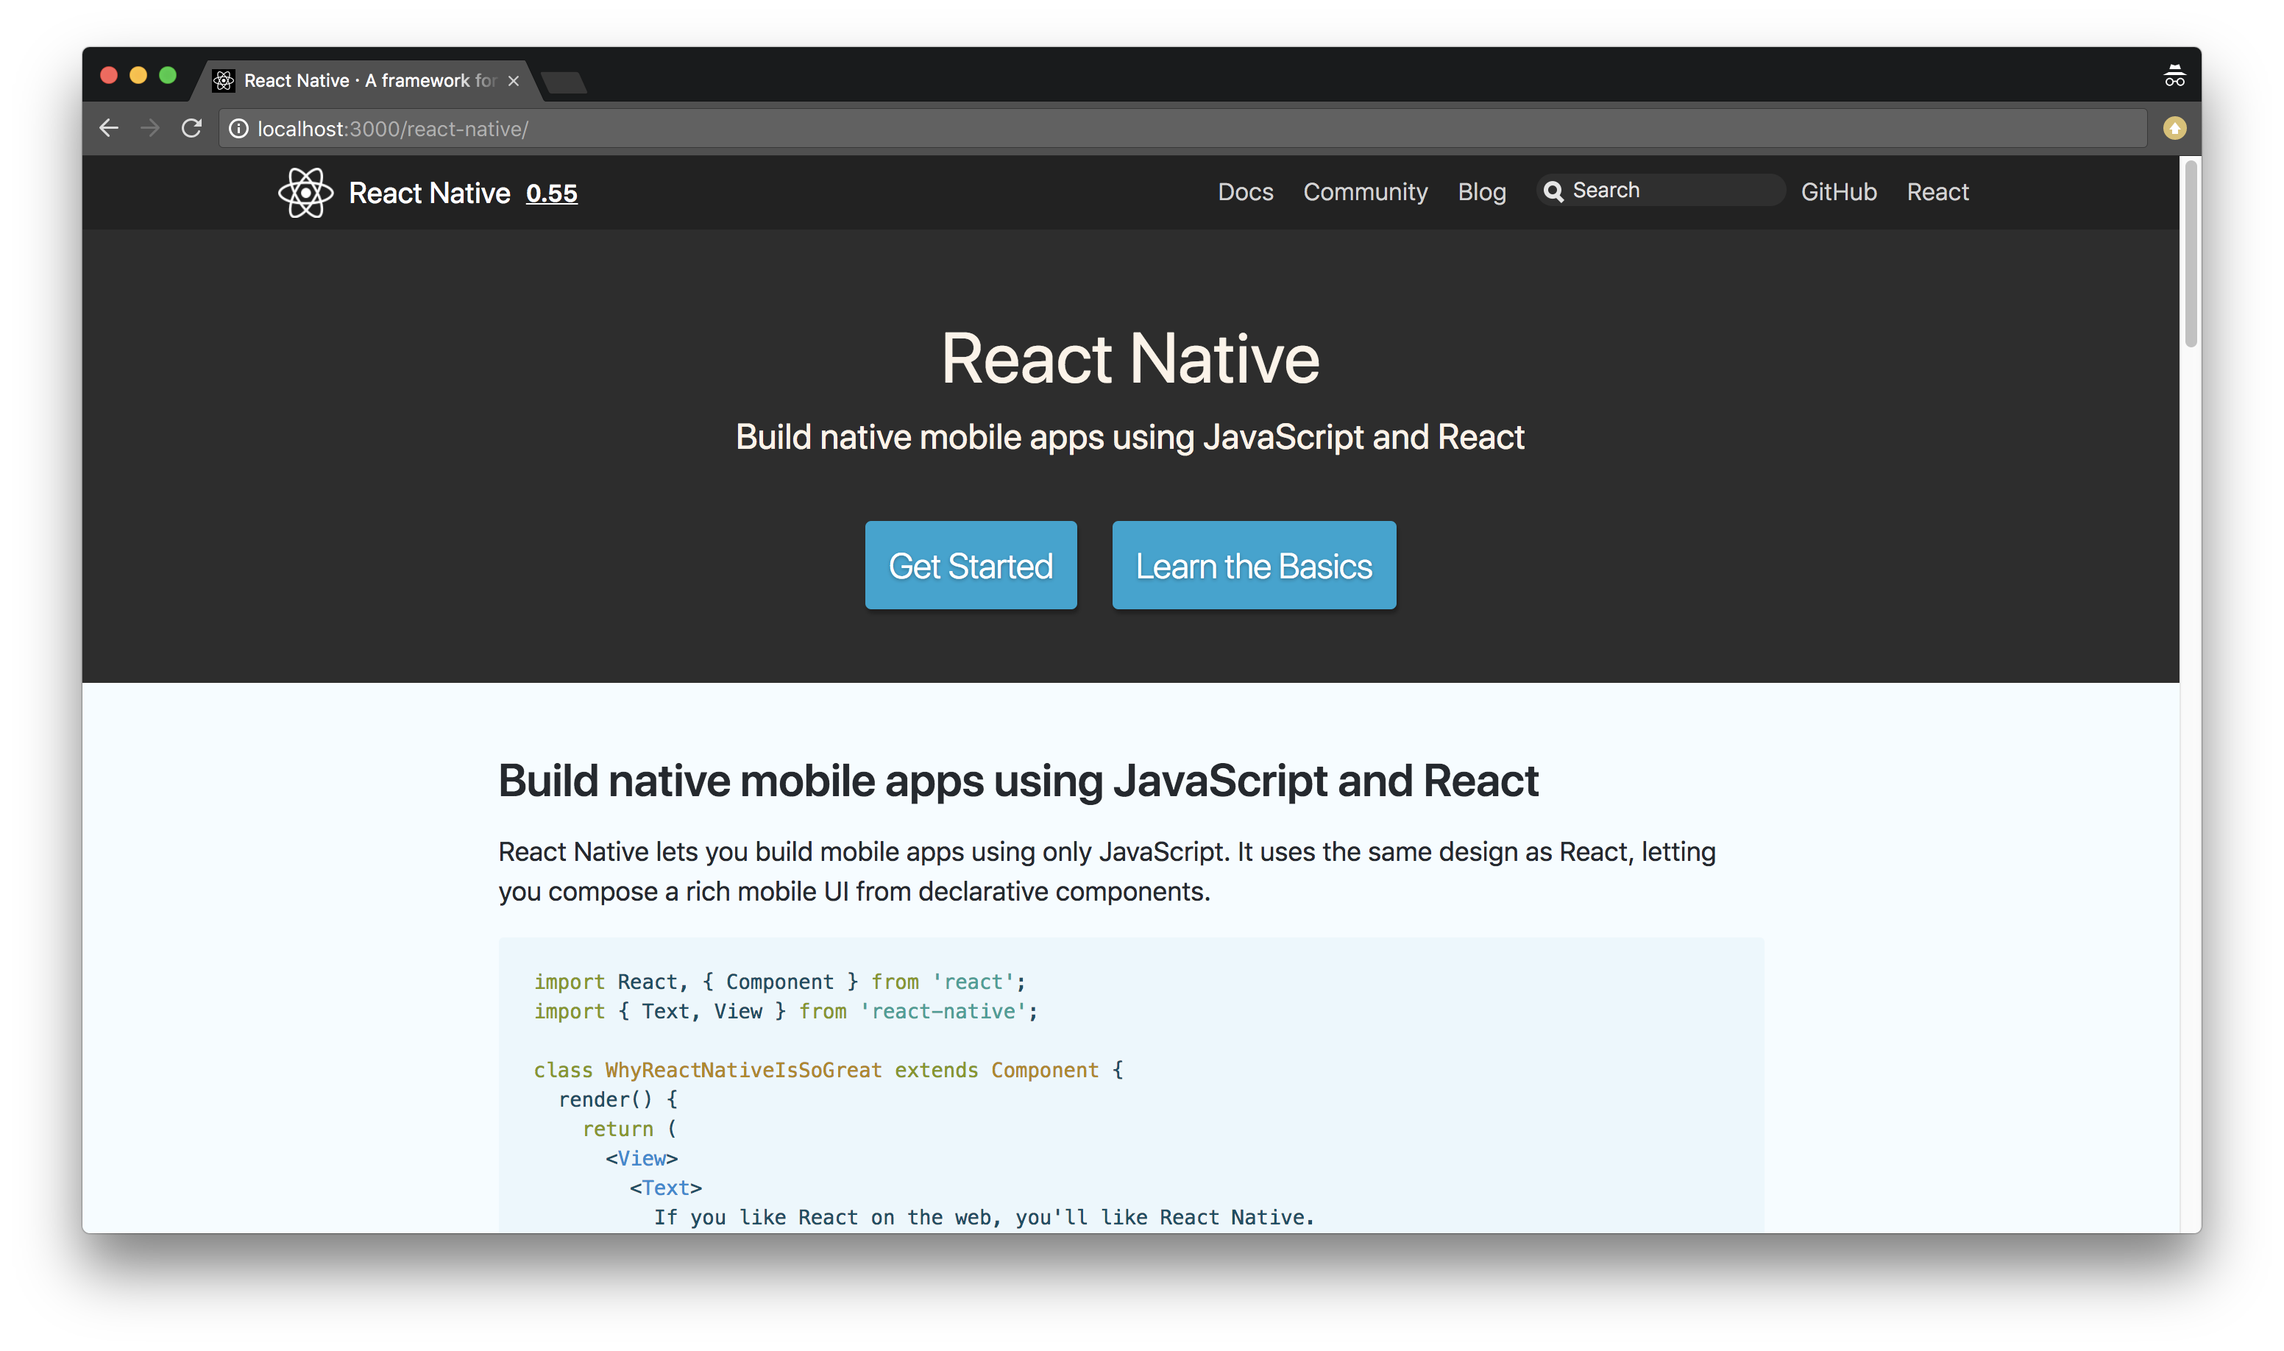Click the page vertical scrollbar thumb
Image resolution: width=2284 pixels, height=1351 pixels.
coord(2191,253)
